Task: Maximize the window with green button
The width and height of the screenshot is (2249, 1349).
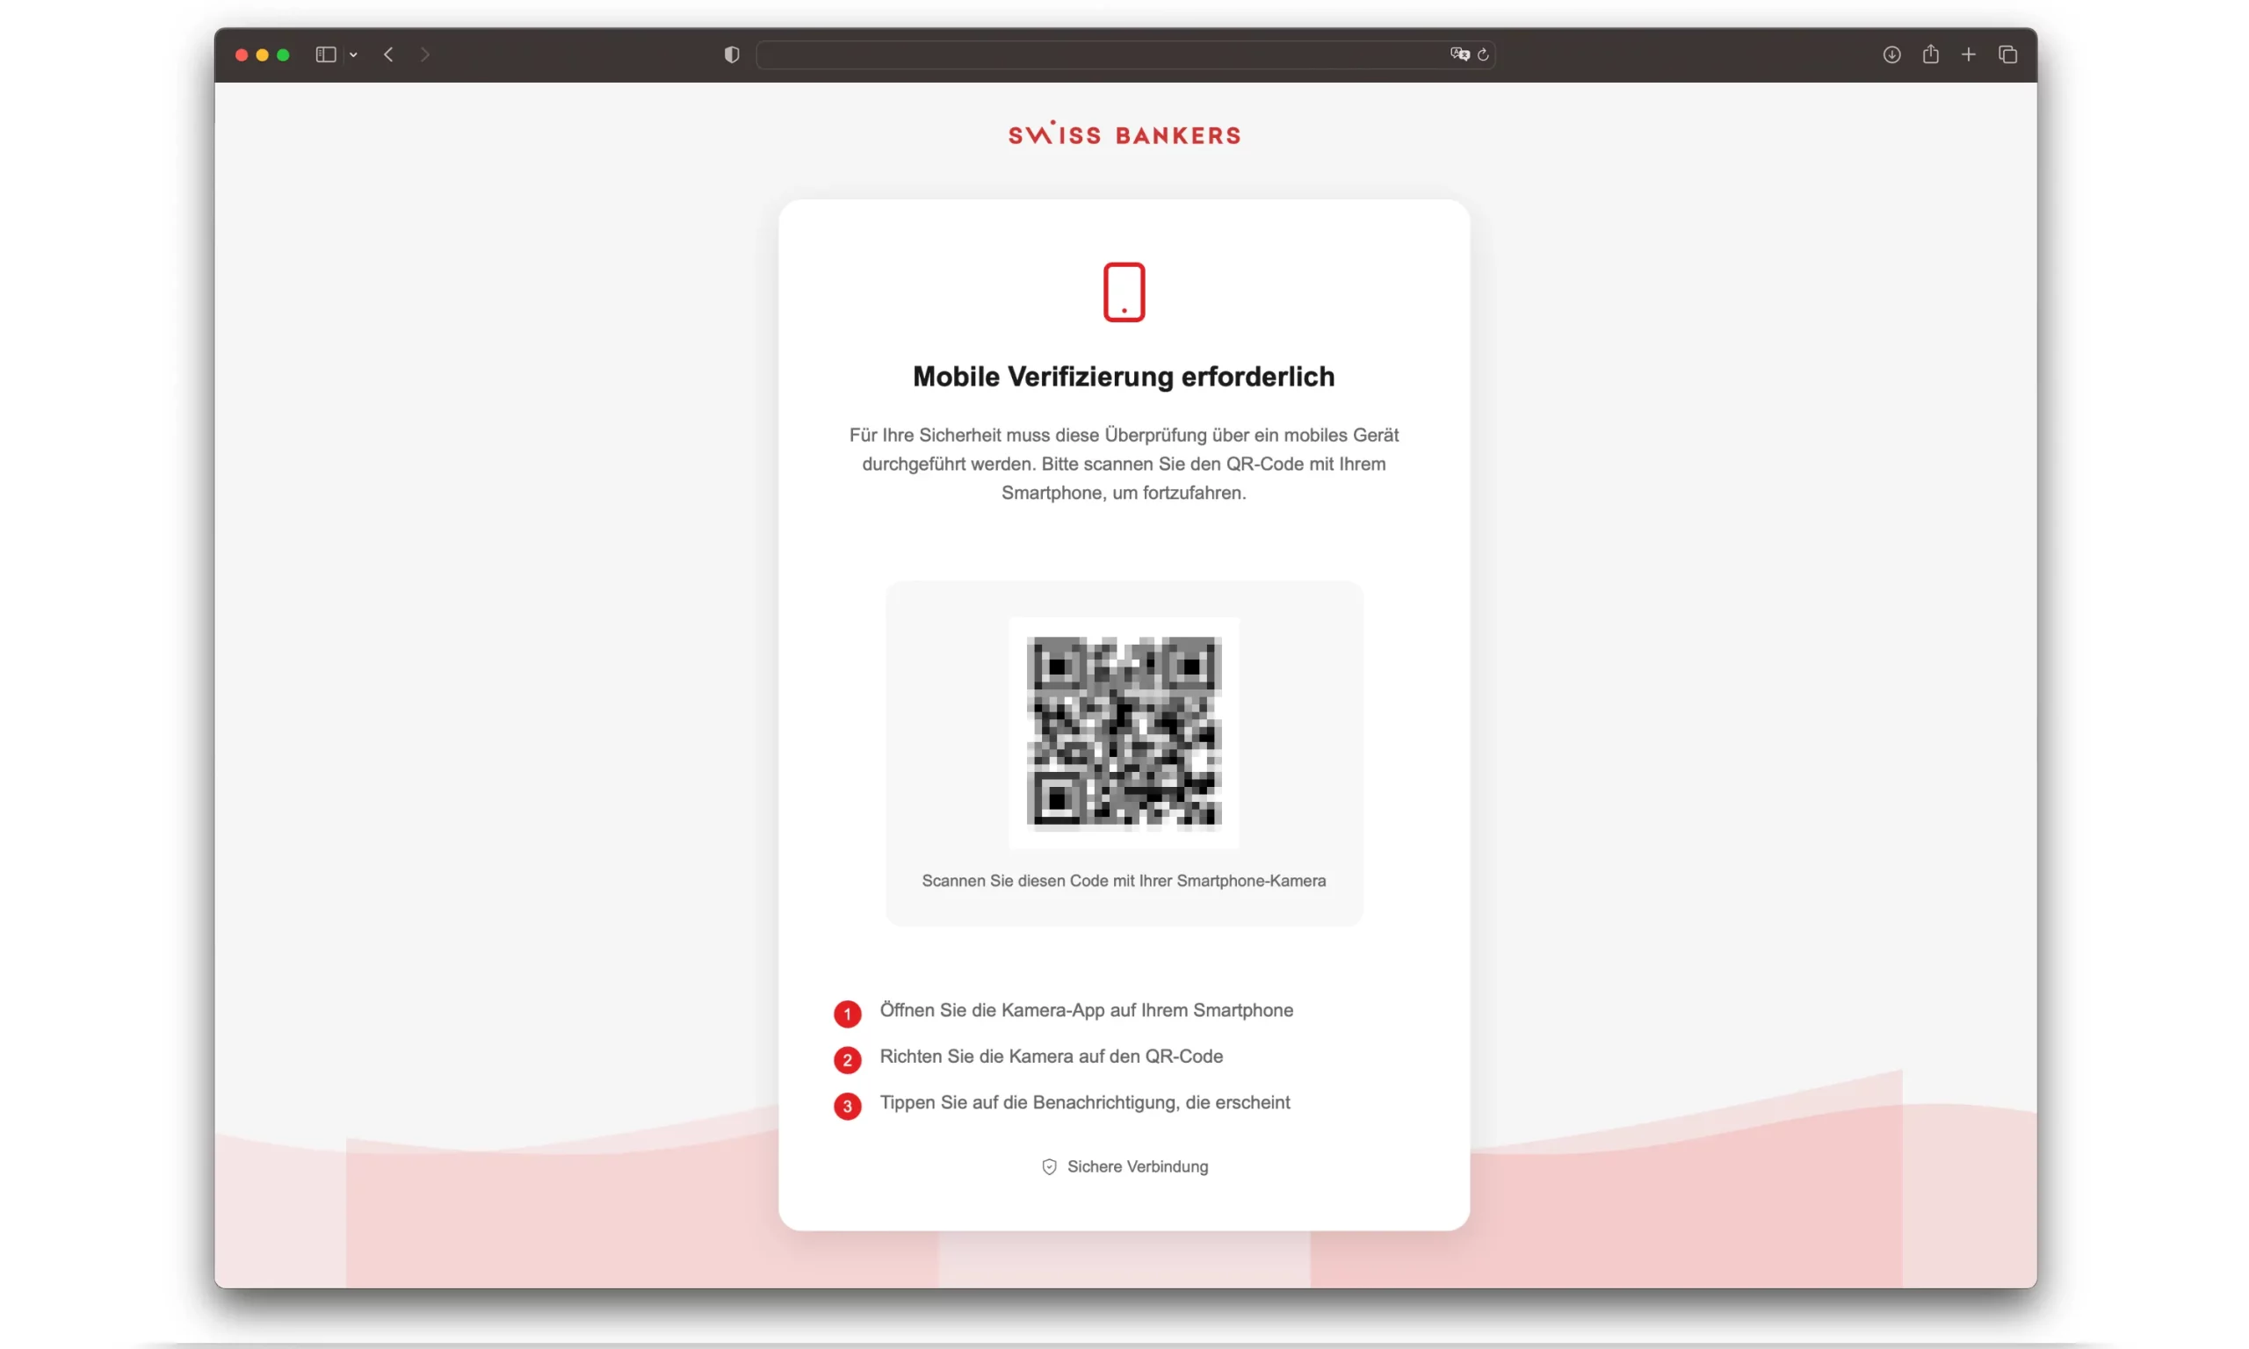Action: [284, 54]
